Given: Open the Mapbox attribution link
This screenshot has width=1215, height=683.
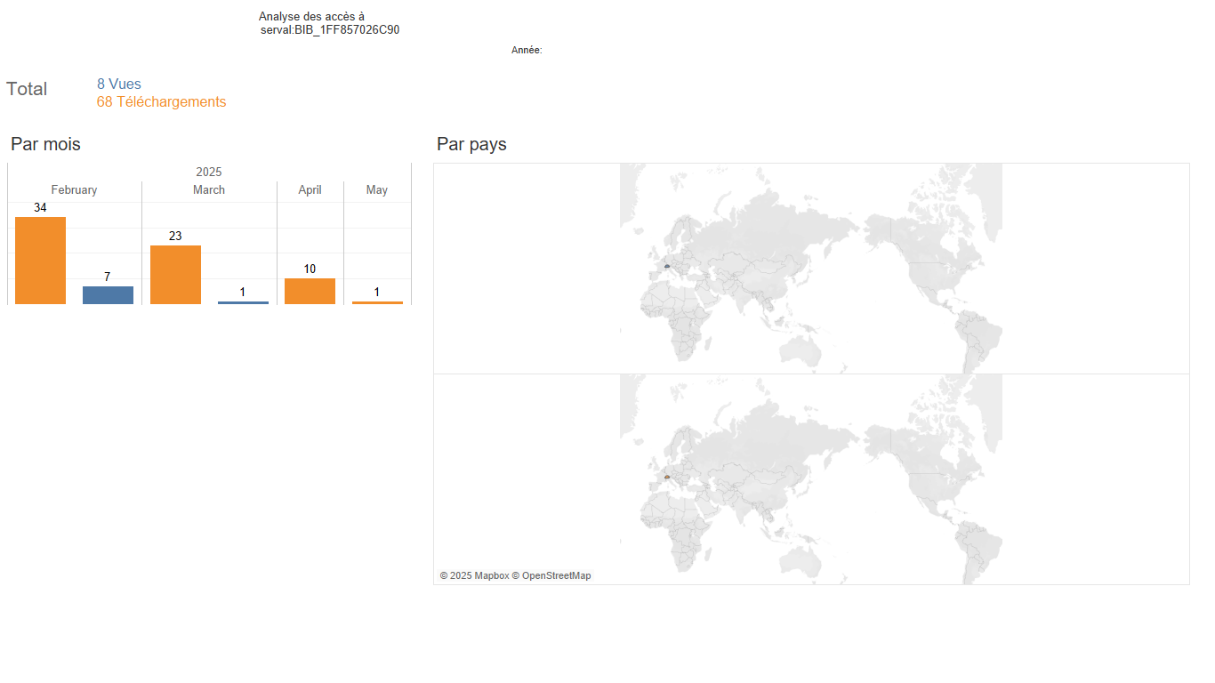Looking at the screenshot, I should [474, 576].
